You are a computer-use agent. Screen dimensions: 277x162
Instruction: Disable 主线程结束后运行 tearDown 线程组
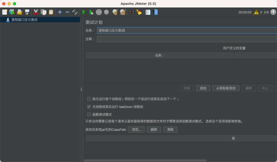[x=89, y=107]
